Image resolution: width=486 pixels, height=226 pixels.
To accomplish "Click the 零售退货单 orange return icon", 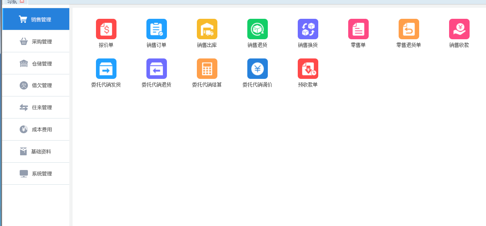I will click(408, 29).
